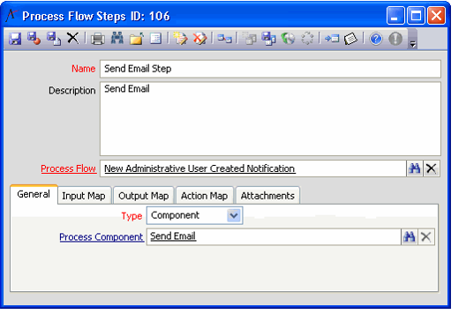466x322 pixels.
Task: Click the notepad icon with red X
Action: (200, 39)
